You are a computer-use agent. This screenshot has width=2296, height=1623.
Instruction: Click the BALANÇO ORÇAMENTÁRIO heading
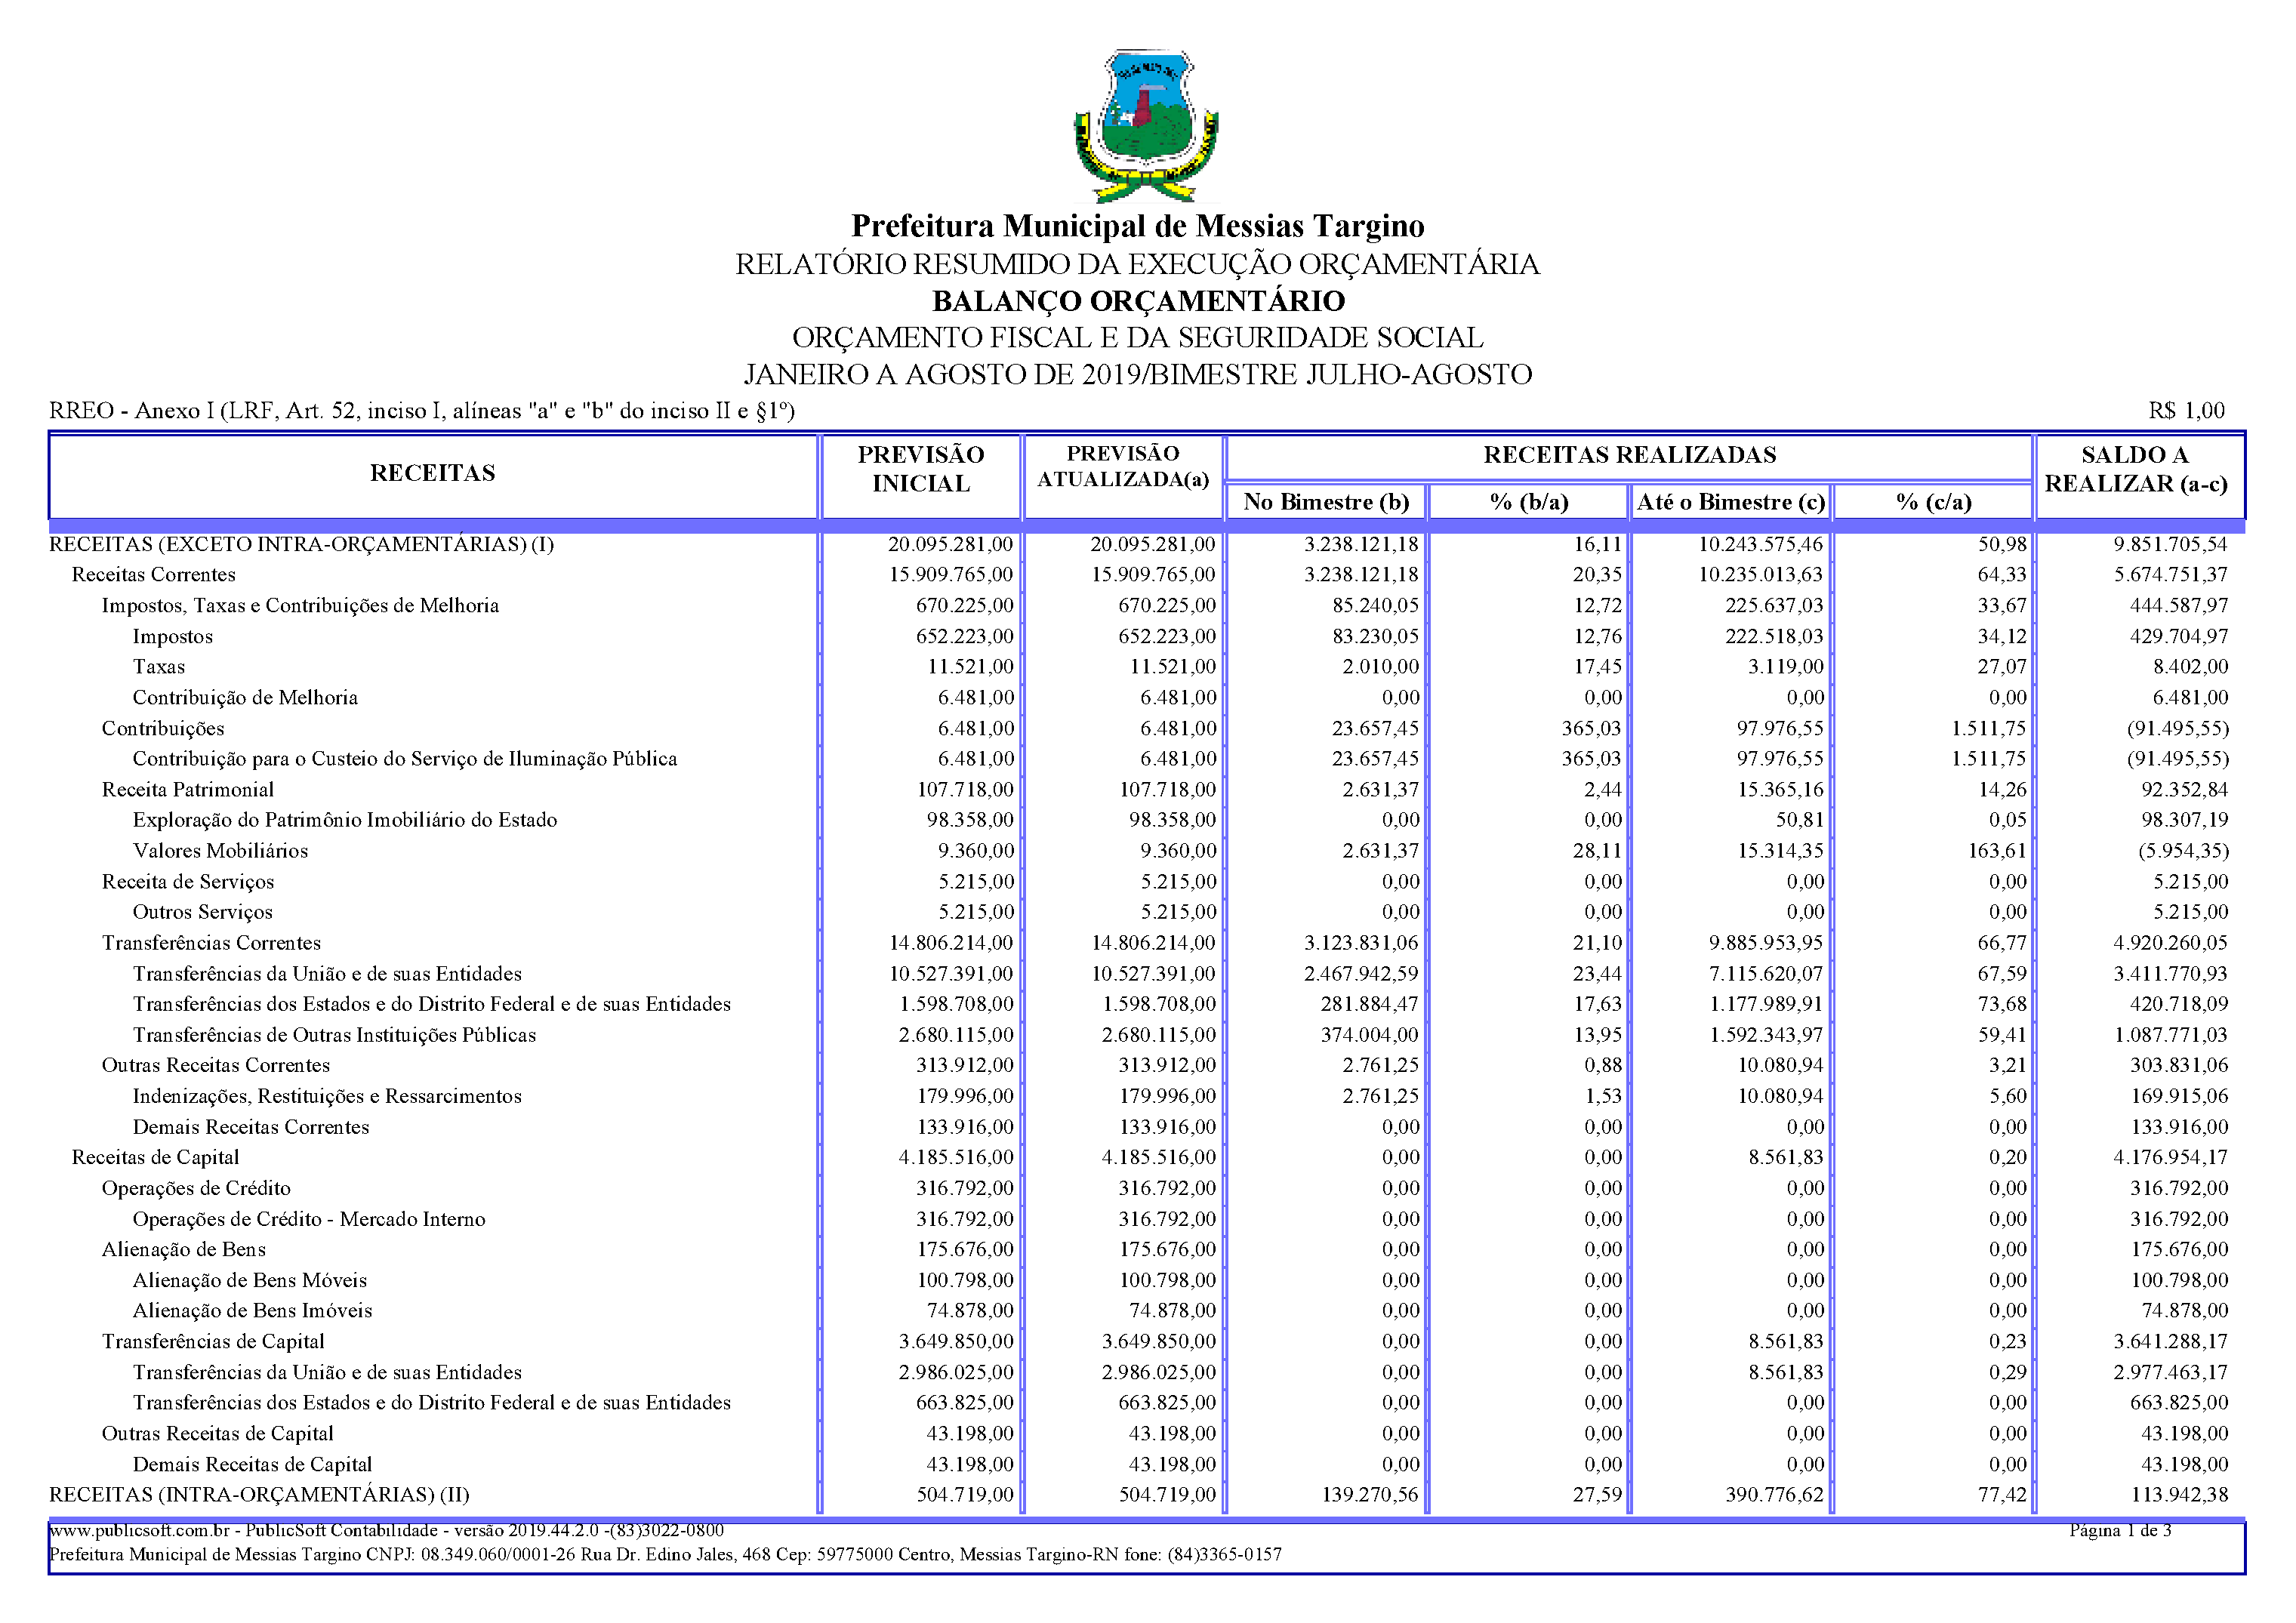1138,301
